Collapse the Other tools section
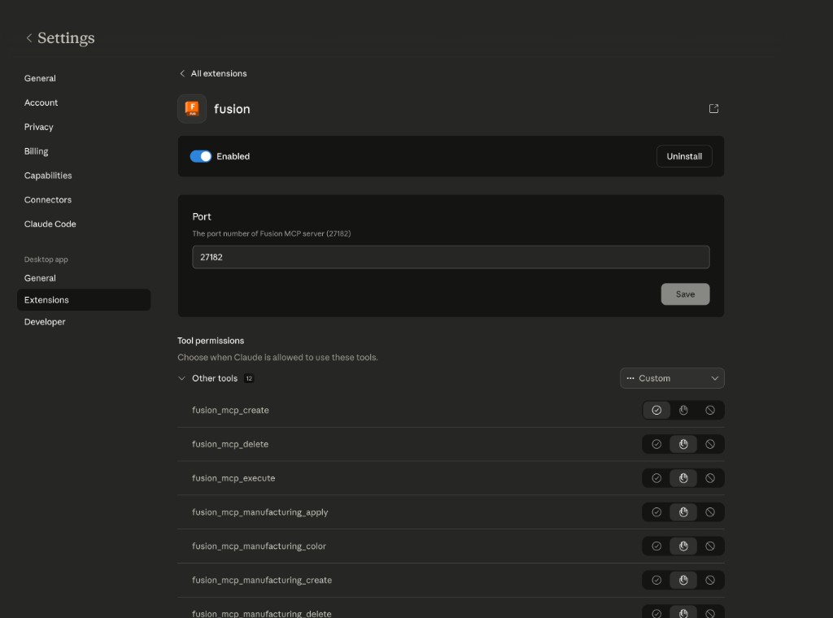The width and height of the screenshot is (833, 618). 181,378
